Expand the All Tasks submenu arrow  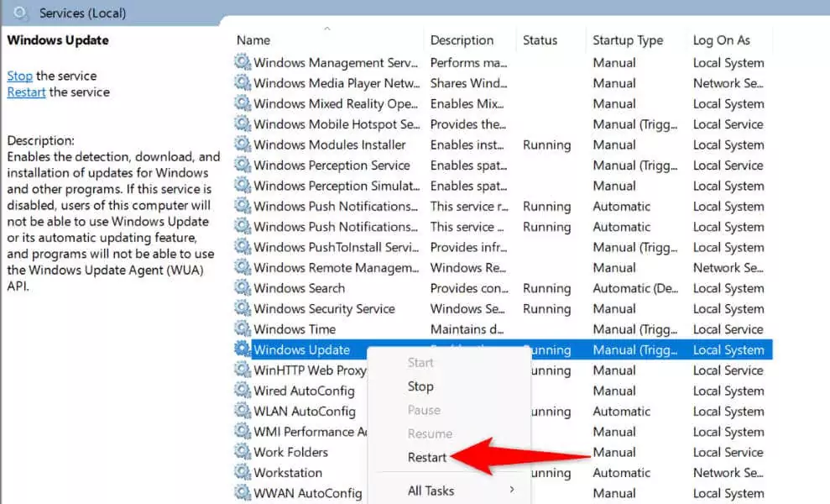(512, 489)
